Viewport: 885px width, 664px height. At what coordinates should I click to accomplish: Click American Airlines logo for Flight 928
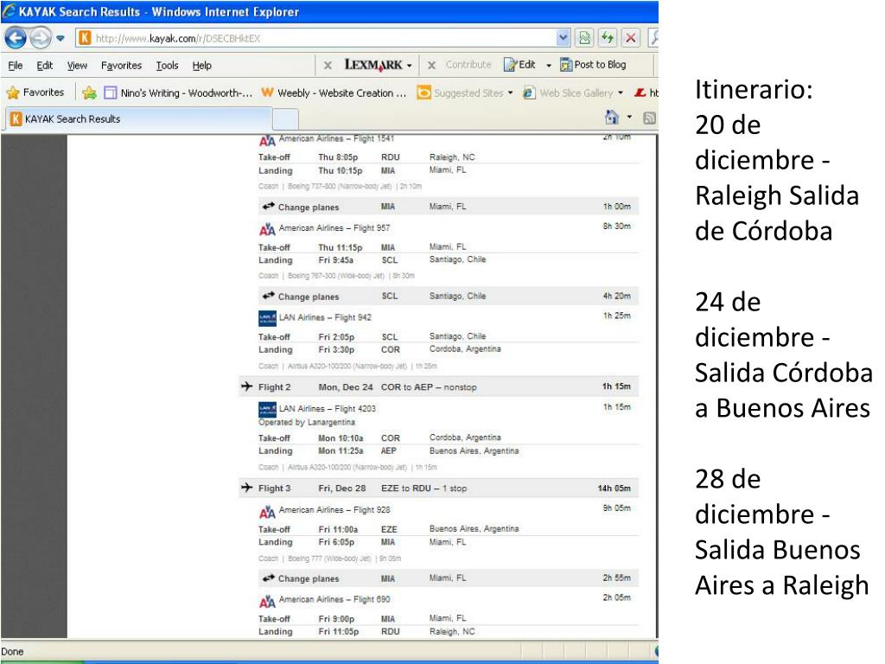pyautogui.click(x=267, y=512)
